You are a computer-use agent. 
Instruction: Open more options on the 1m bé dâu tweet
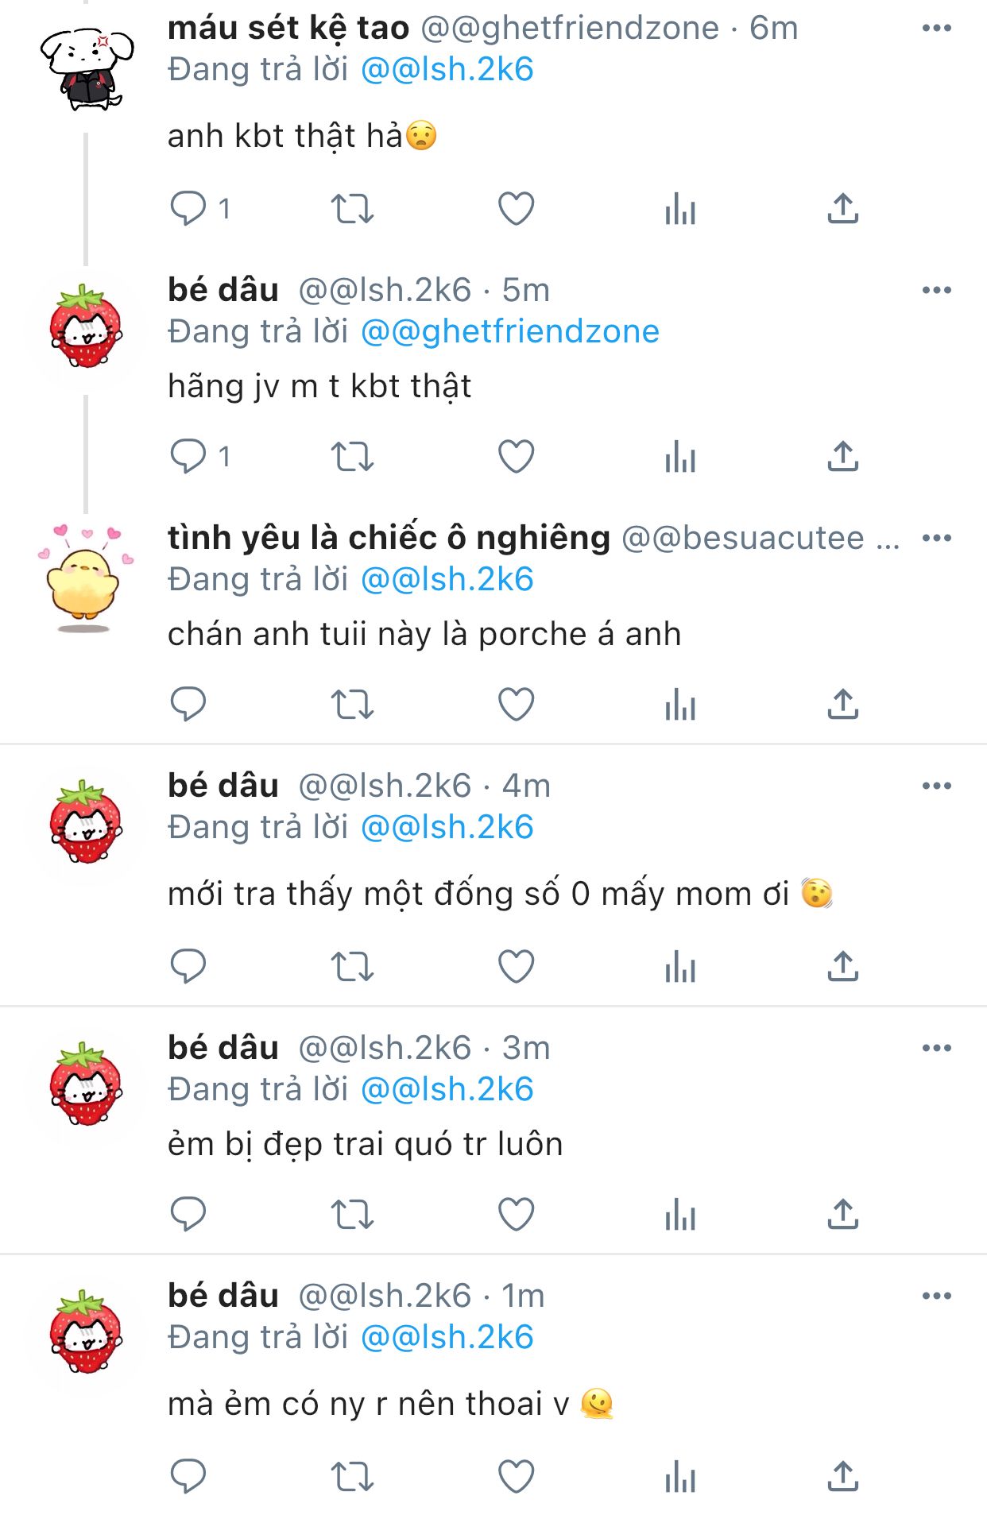click(x=937, y=1296)
